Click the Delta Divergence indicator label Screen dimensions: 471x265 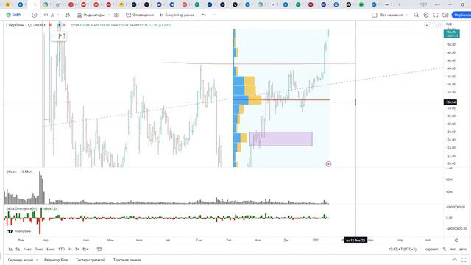click(21, 208)
